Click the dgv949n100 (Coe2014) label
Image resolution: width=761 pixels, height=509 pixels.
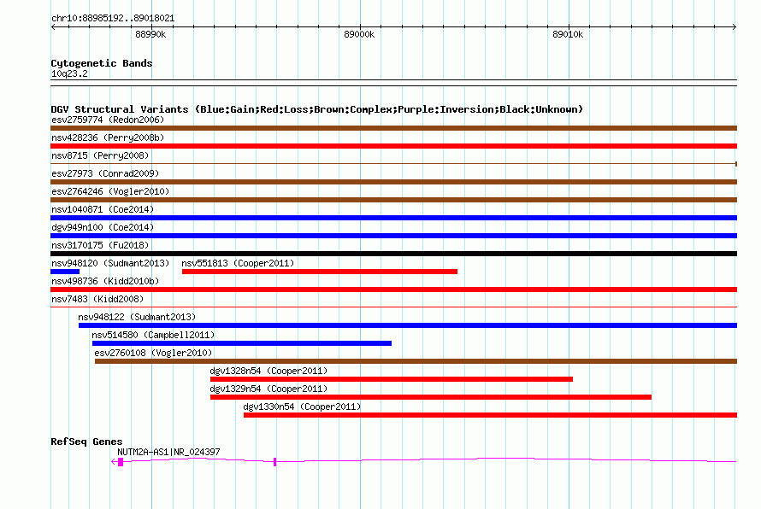[103, 227]
